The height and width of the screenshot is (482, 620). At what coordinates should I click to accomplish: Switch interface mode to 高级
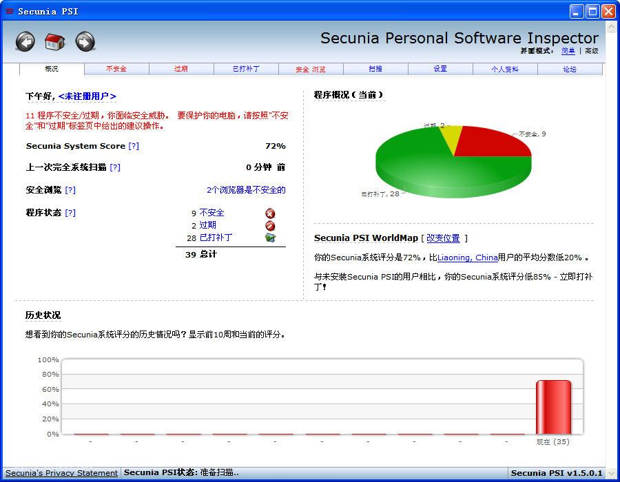(x=592, y=50)
